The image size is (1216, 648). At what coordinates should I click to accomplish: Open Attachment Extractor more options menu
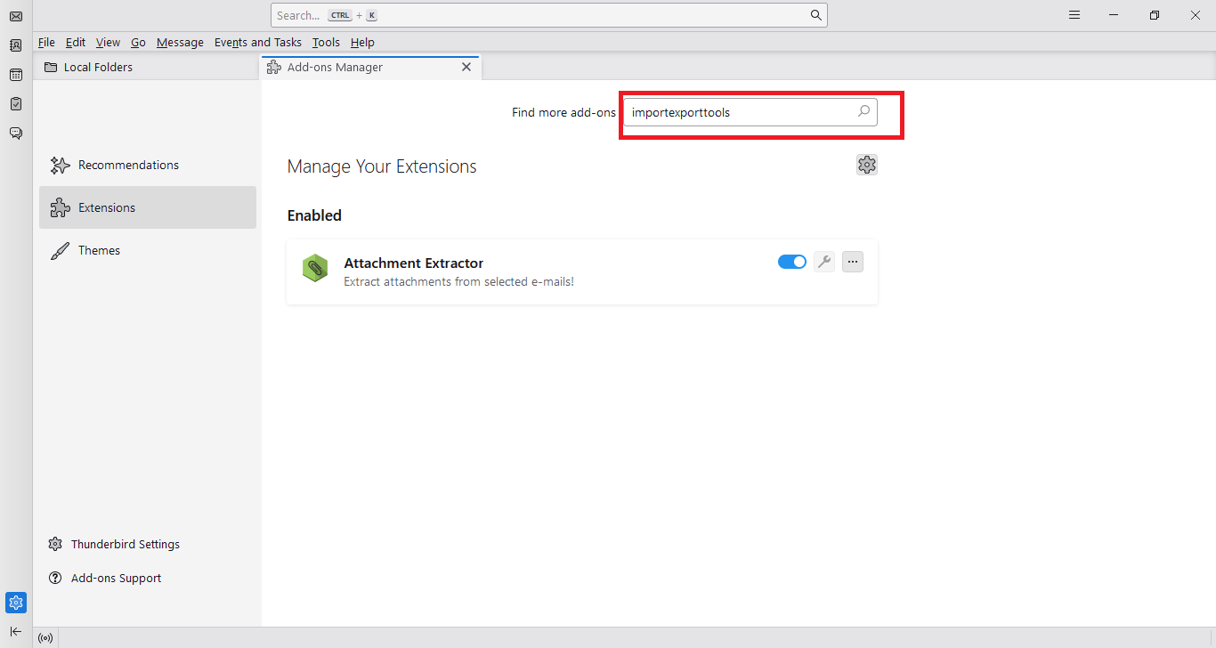point(853,262)
